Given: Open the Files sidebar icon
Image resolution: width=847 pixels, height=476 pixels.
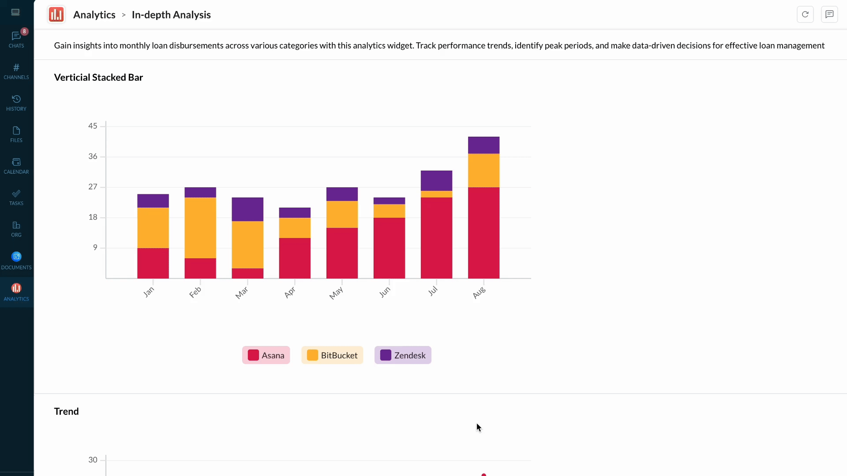Looking at the screenshot, I should (x=16, y=134).
